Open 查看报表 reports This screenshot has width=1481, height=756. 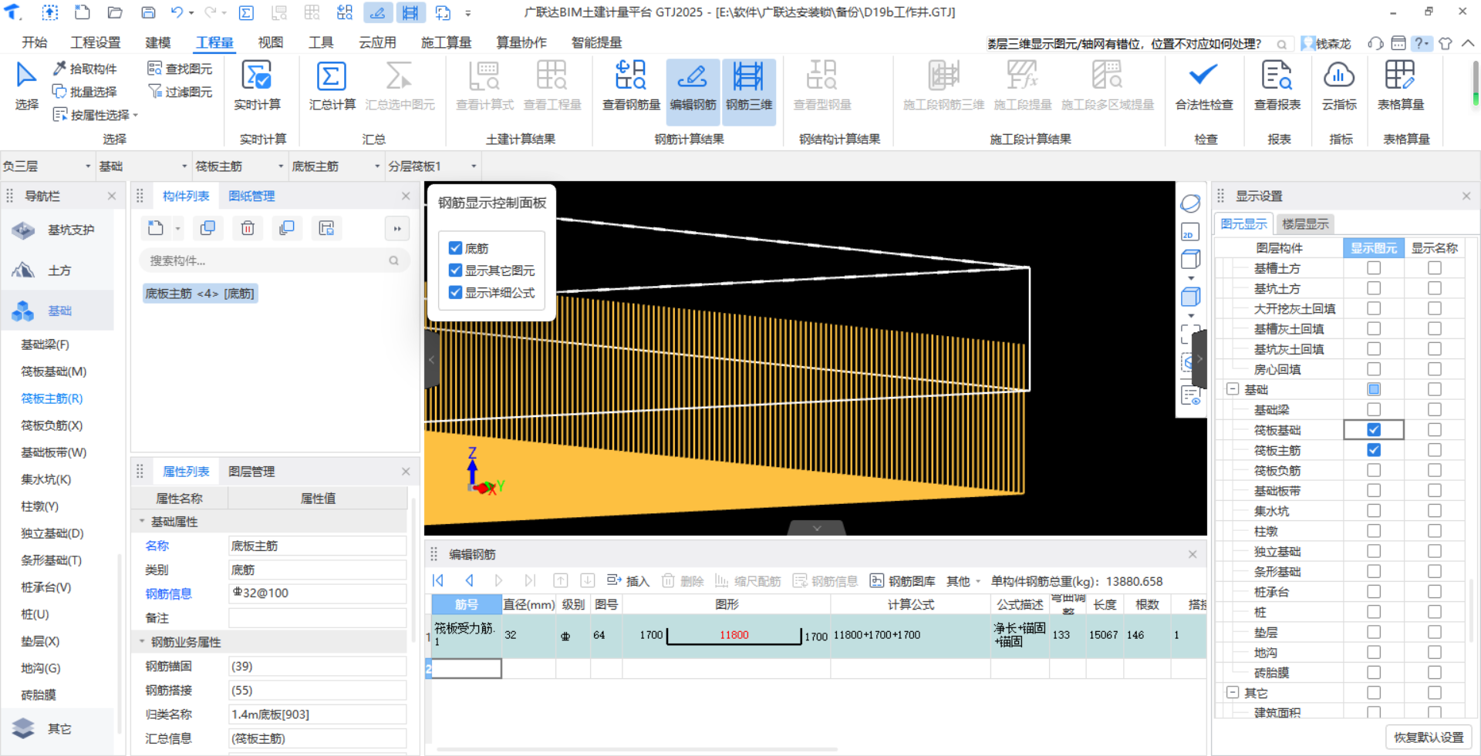[x=1277, y=86]
